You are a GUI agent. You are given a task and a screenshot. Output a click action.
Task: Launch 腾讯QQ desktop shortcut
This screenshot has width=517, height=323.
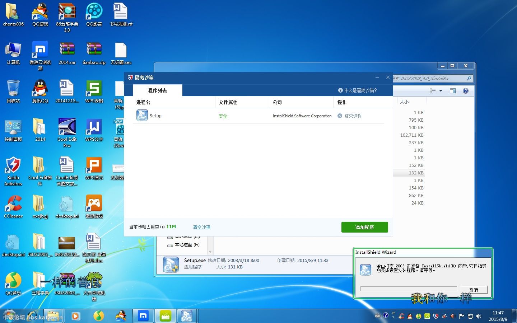40,88
